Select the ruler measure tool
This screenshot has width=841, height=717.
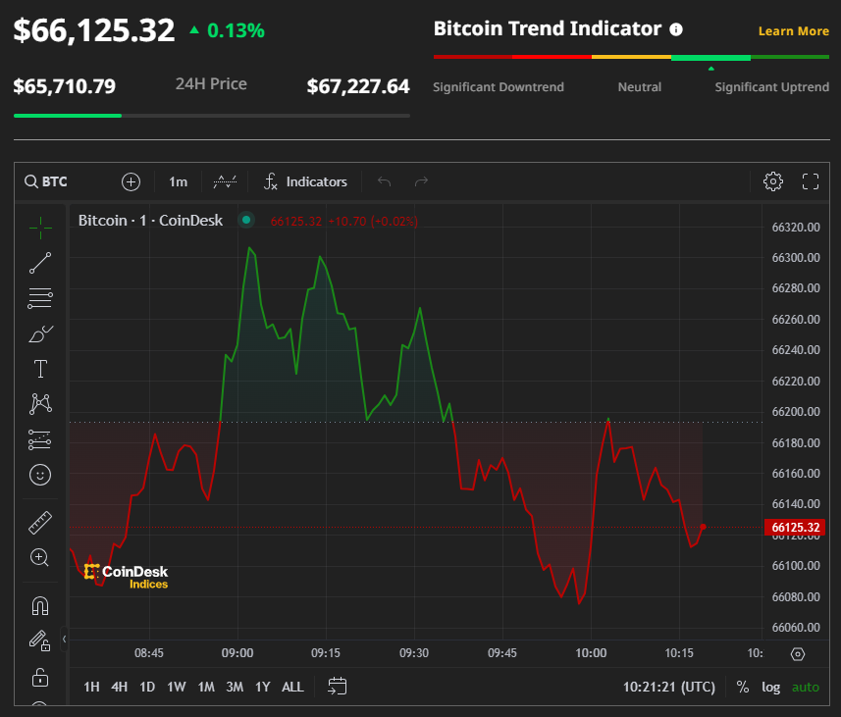pos(40,523)
